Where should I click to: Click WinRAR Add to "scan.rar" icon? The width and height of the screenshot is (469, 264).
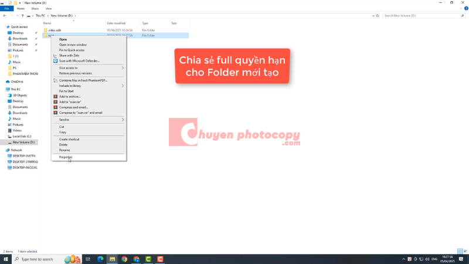pos(55,101)
